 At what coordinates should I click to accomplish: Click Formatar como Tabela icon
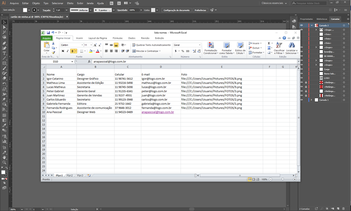[227, 45]
